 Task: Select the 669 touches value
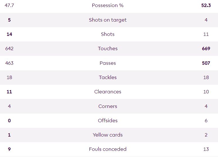(206, 49)
